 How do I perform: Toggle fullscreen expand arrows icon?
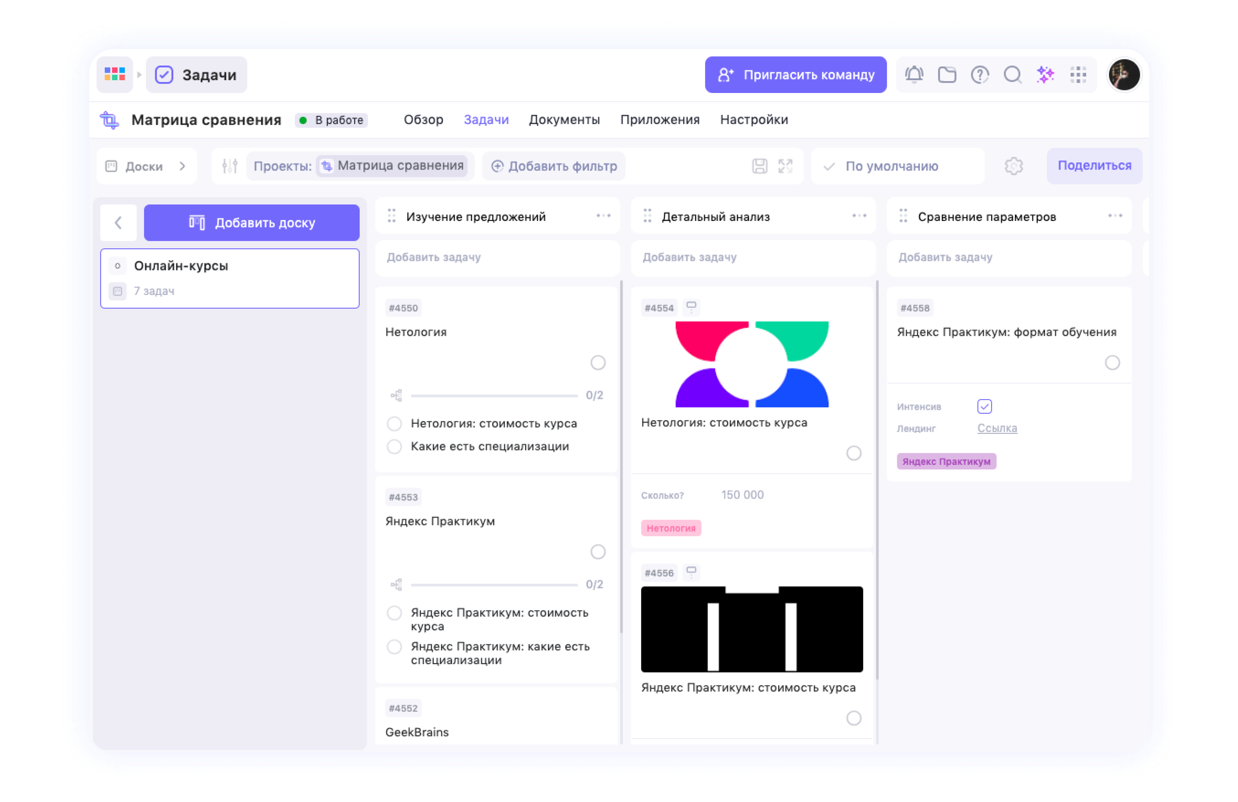tap(785, 166)
